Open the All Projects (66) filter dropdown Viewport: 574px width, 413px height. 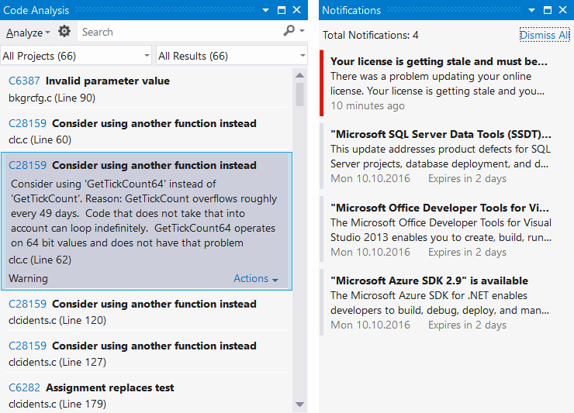click(x=76, y=56)
